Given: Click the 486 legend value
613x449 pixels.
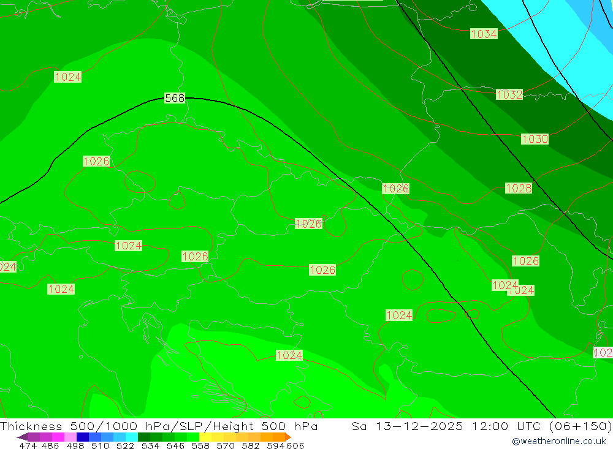Looking at the screenshot, I should pyautogui.click(x=50, y=446).
